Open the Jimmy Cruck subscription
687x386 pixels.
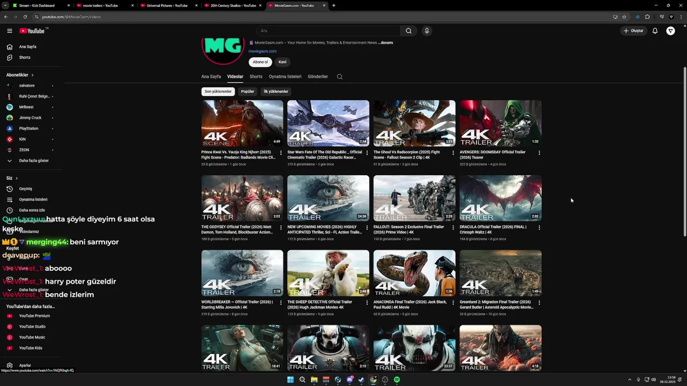(30, 118)
